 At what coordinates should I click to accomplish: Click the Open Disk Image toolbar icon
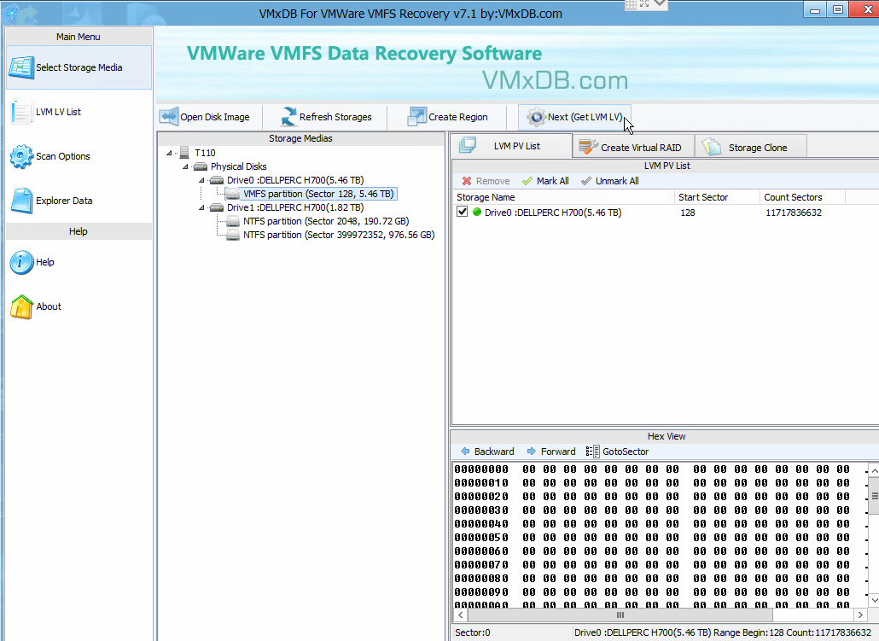point(169,117)
